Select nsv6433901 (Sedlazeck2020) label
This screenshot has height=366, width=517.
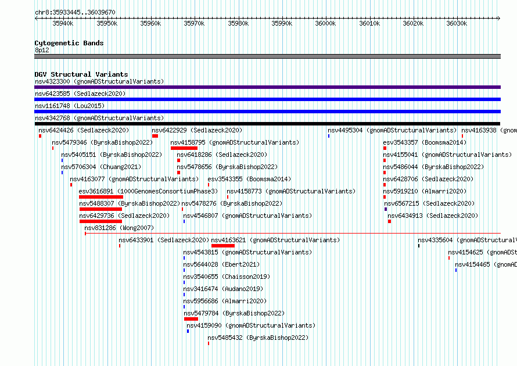[164, 240]
